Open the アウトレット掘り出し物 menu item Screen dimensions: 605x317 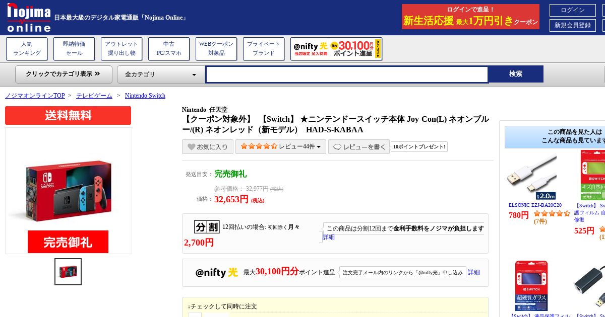[x=122, y=49]
